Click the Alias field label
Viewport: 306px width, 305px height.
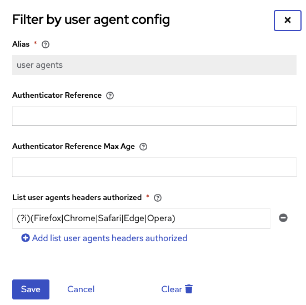(x=21, y=44)
